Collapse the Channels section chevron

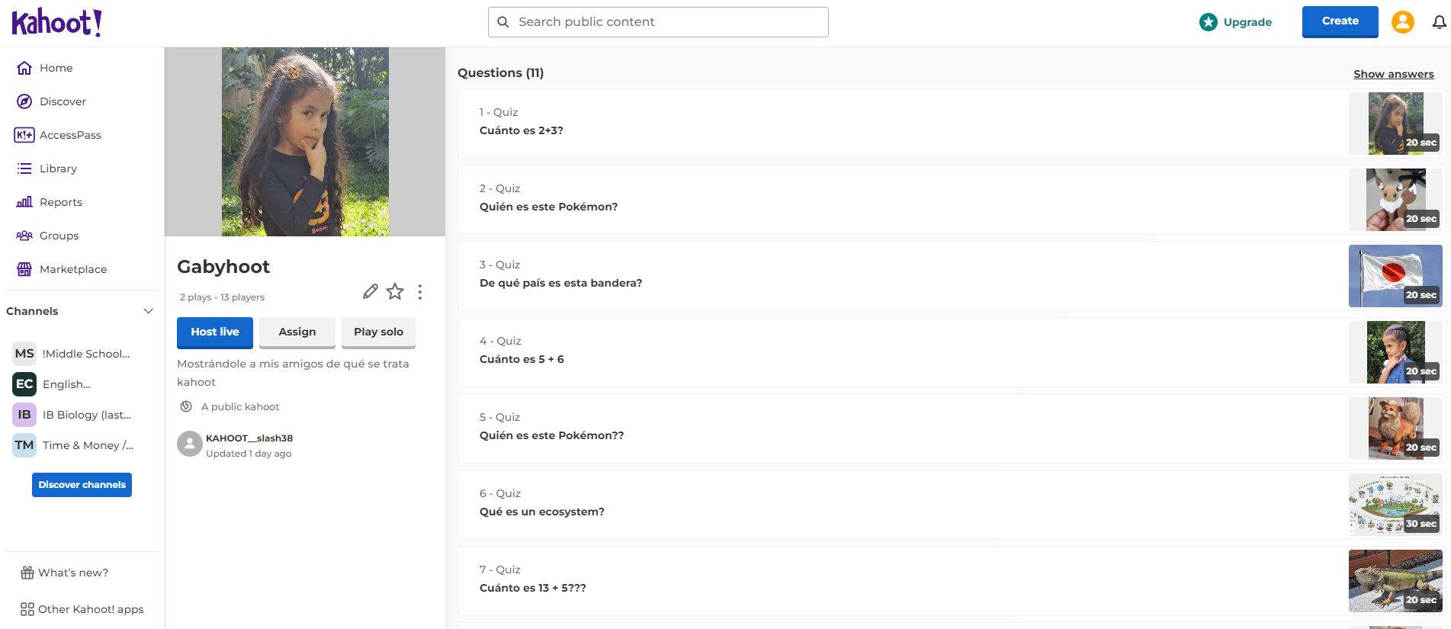click(148, 311)
